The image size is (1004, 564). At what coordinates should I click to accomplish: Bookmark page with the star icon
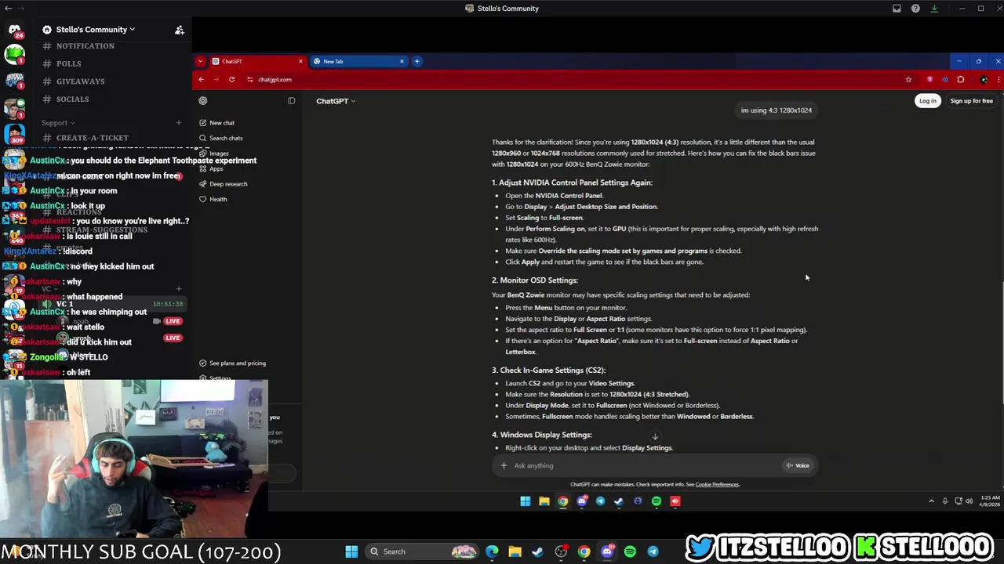pos(908,79)
